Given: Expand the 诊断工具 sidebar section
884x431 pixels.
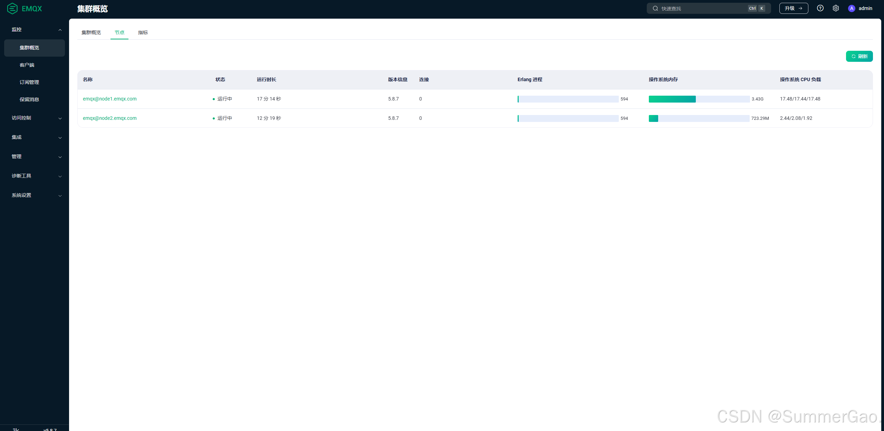Looking at the screenshot, I should point(35,176).
